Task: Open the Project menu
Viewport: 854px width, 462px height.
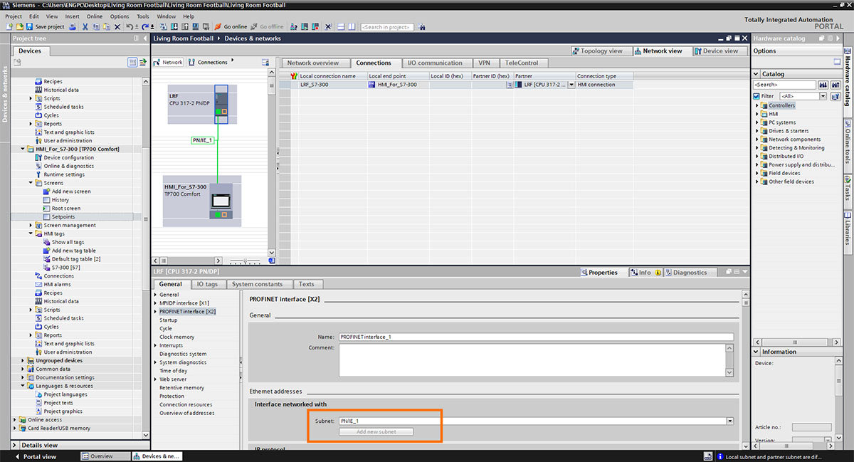Action: (14, 16)
